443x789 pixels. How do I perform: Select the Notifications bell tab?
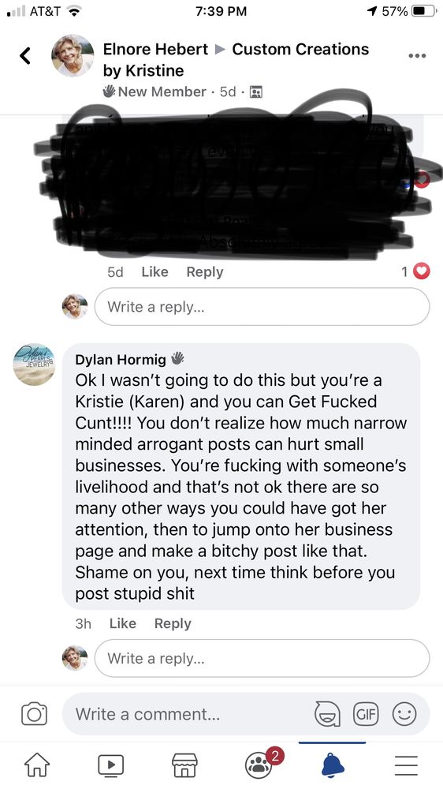333,765
